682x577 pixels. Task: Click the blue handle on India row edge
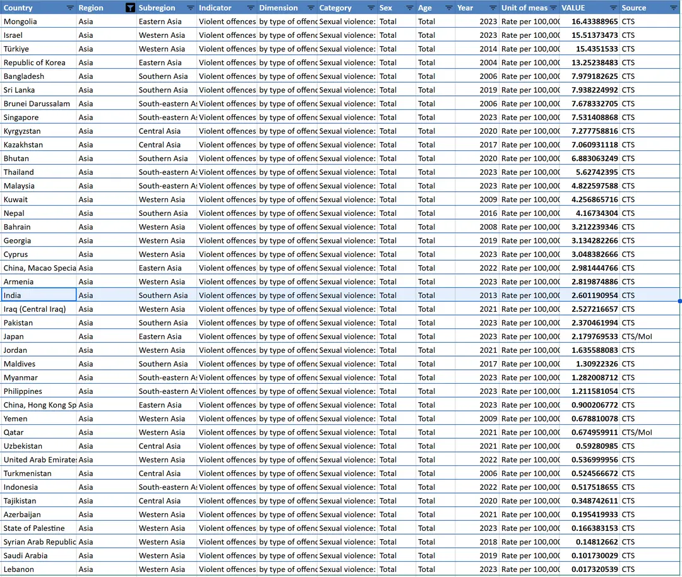[x=679, y=302]
